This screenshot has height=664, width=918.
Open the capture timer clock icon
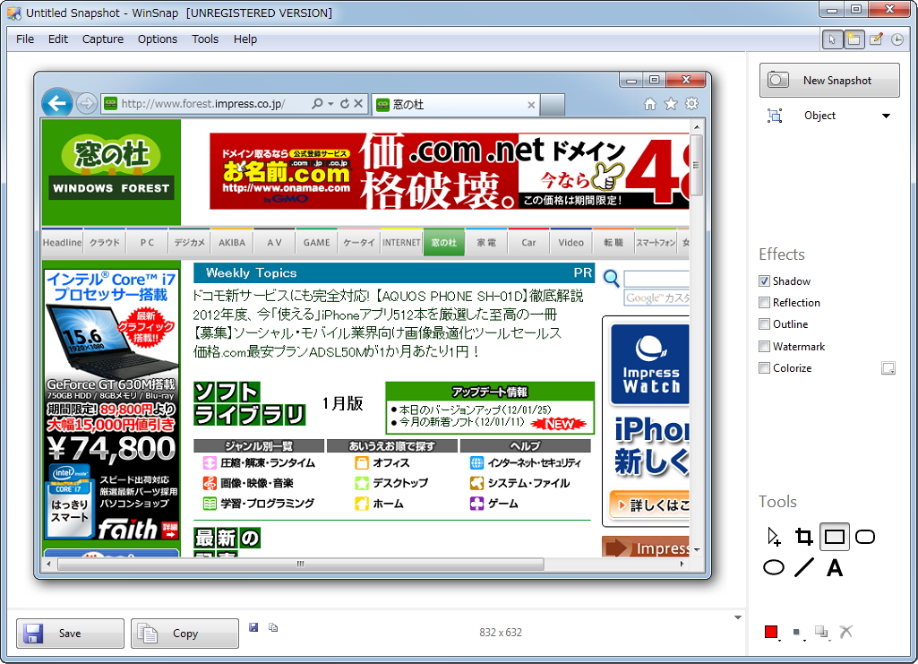pos(897,39)
